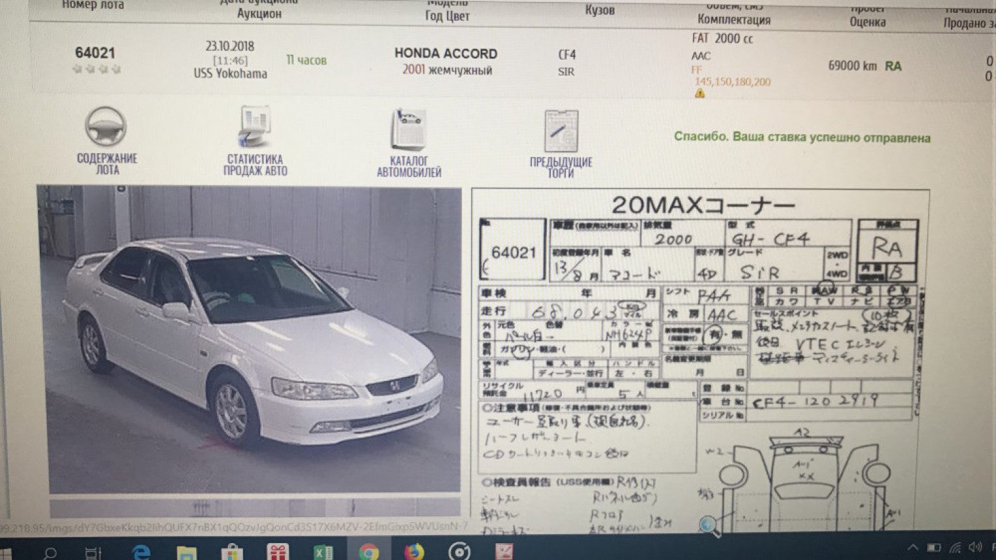
Task: Open the lot contents steering wheel icon
Action: (x=106, y=128)
